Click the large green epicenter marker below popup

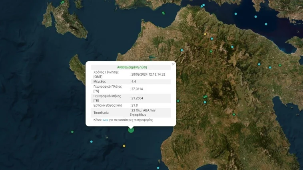[x=131, y=129]
